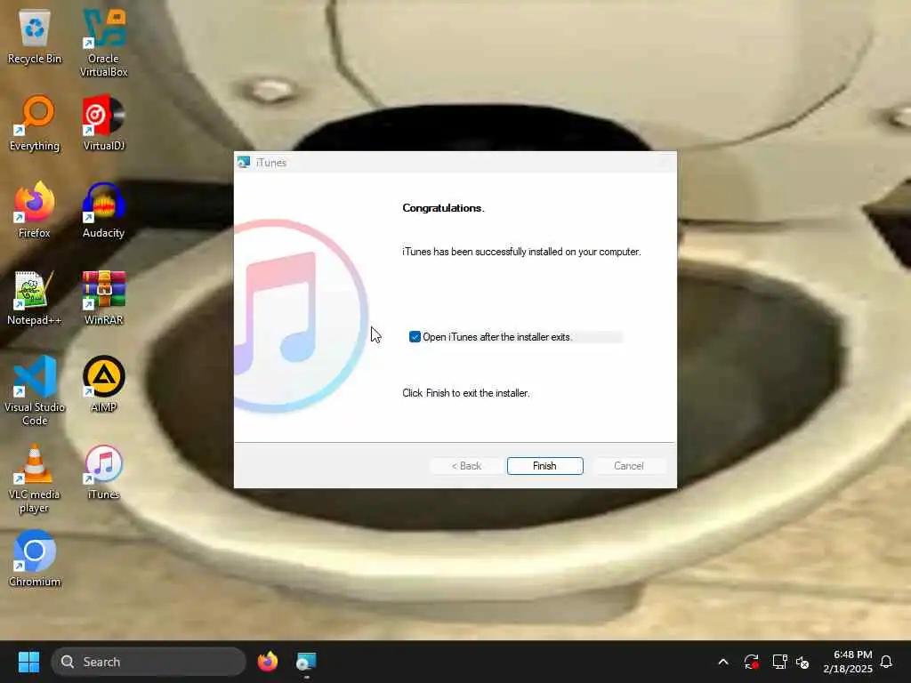Image resolution: width=911 pixels, height=683 pixels.
Task: Open the Windows Start menu
Action: 28,662
